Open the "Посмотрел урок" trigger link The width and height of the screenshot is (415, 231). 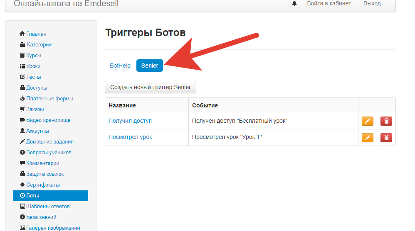coord(130,137)
